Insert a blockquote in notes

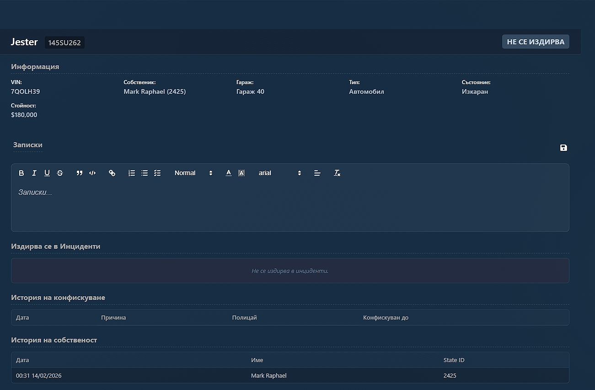pos(80,173)
